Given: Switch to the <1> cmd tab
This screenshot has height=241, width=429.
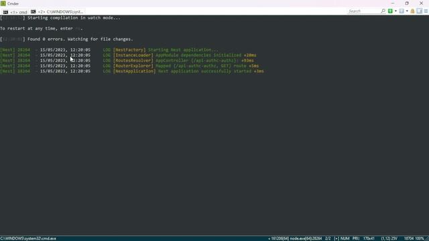Looking at the screenshot, I should 15,12.
